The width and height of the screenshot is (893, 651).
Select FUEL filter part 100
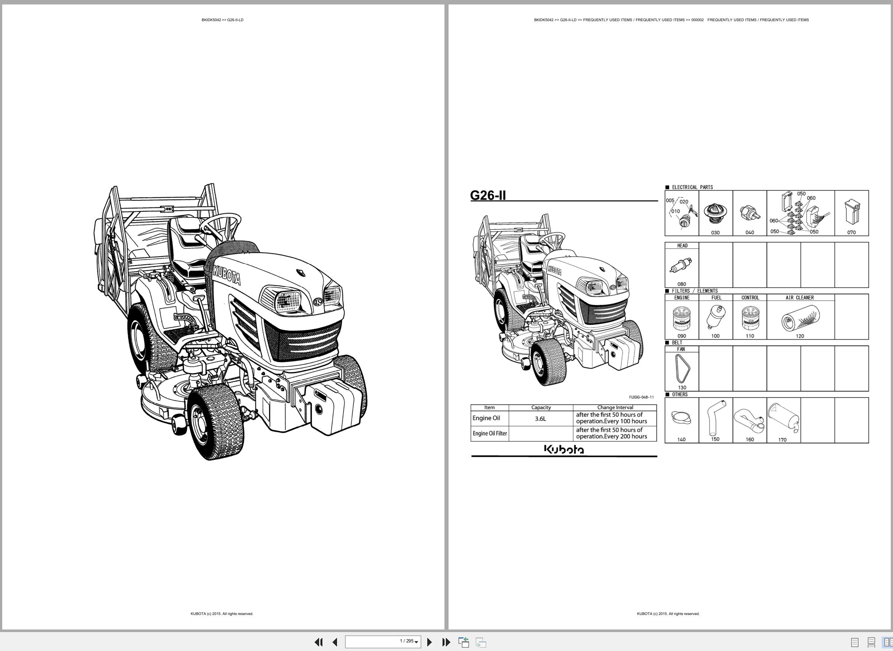(x=716, y=317)
